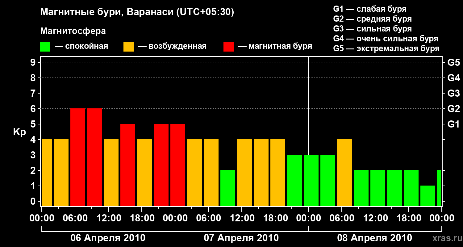Screen dimensions: 463x247
Task: Select the chart title 'Магнитные бури, Варанаси (UTC+05:30)'
Action: click(137, 12)
